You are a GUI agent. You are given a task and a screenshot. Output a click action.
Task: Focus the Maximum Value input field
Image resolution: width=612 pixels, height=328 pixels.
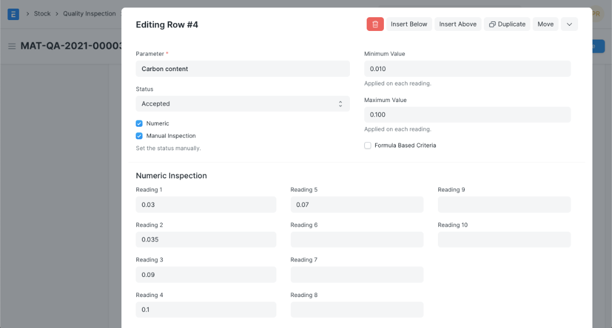coord(467,115)
